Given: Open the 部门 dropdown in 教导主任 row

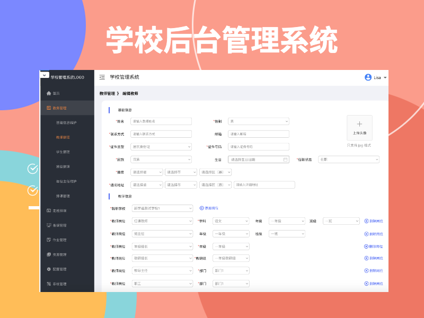Looking at the screenshot, I should click(231, 271).
